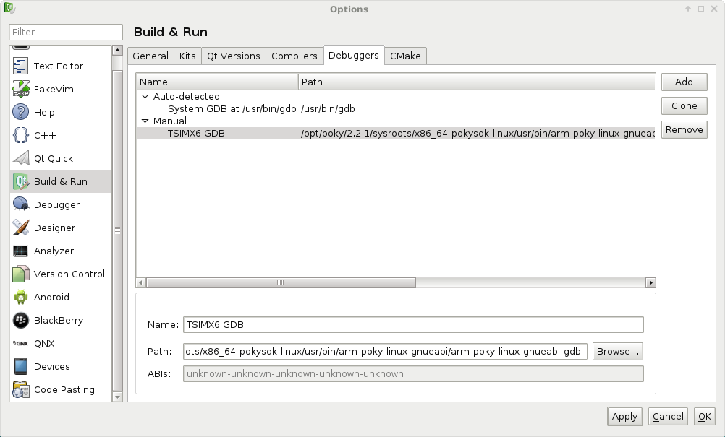
Task: Select the BlackBerry logo icon
Action: coord(20,320)
